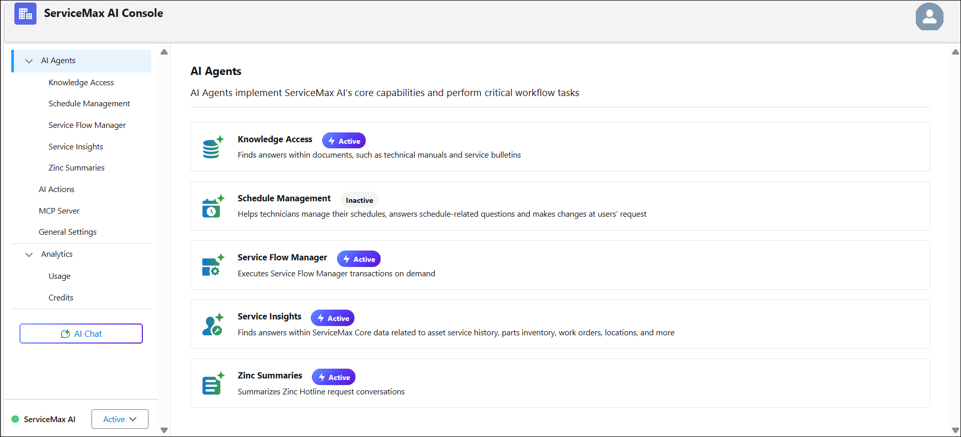Click the Schedule Management calendar clock icon

click(213, 206)
